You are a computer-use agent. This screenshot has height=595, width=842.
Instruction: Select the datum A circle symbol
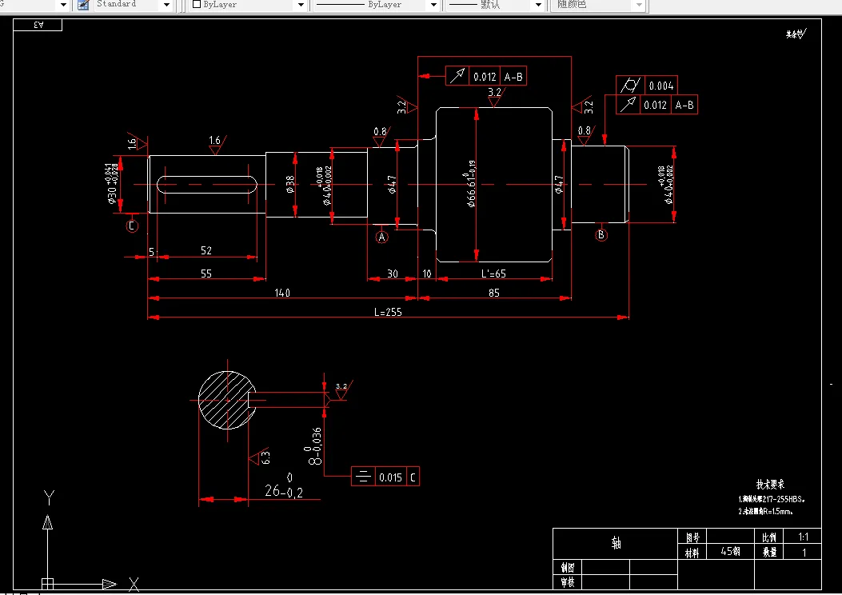pyautogui.click(x=381, y=237)
